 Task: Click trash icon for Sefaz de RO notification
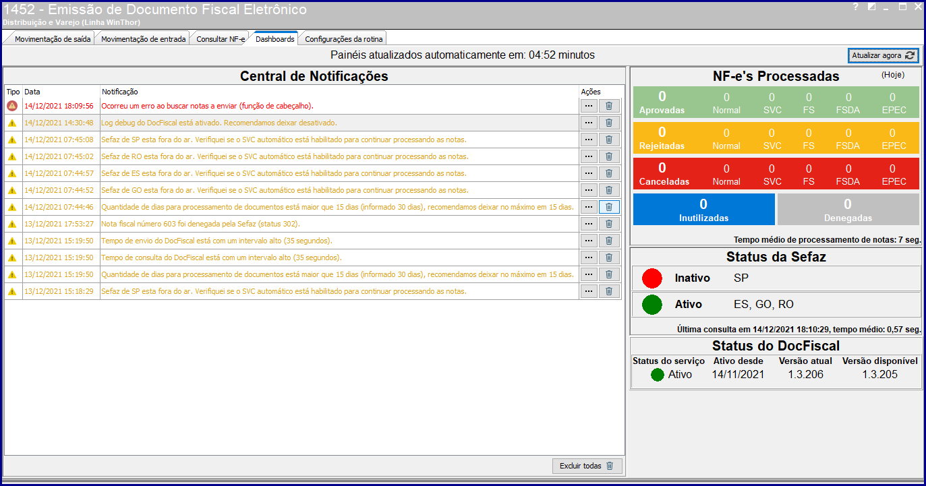[x=609, y=156]
